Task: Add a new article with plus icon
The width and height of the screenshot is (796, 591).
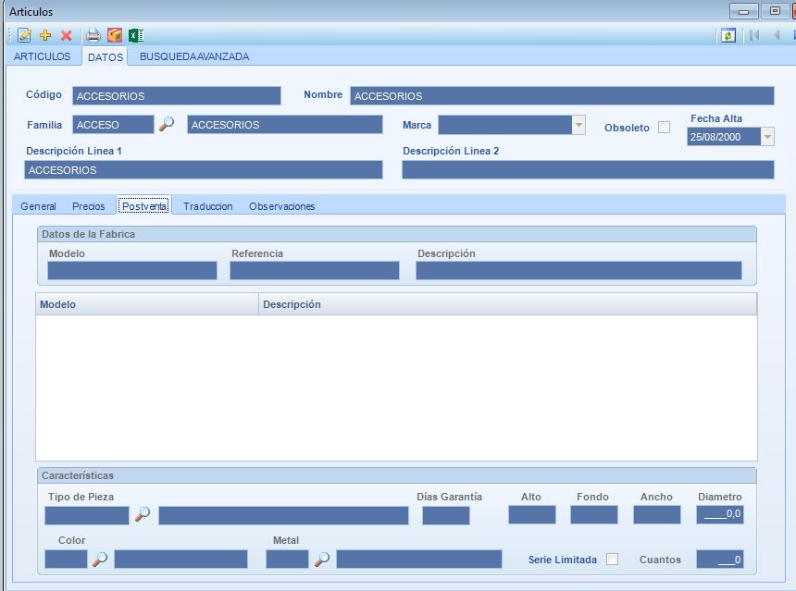Action: [x=45, y=35]
